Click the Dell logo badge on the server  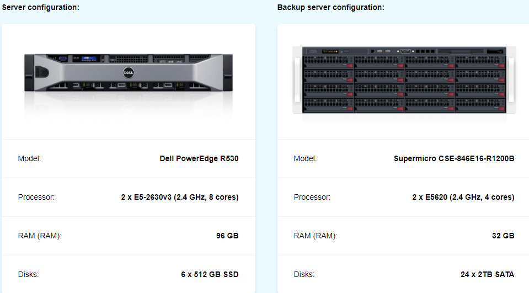click(x=127, y=72)
